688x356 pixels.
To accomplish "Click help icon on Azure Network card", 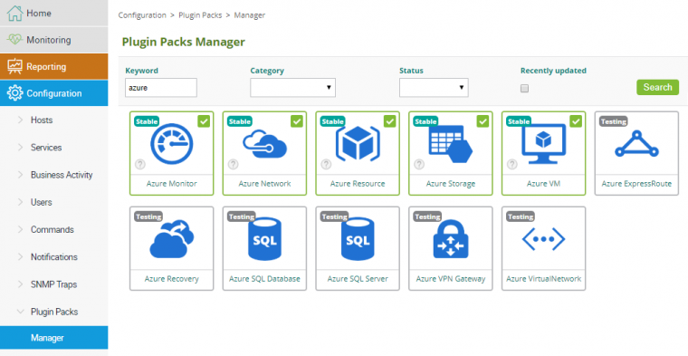I will click(x=233, y=165).
